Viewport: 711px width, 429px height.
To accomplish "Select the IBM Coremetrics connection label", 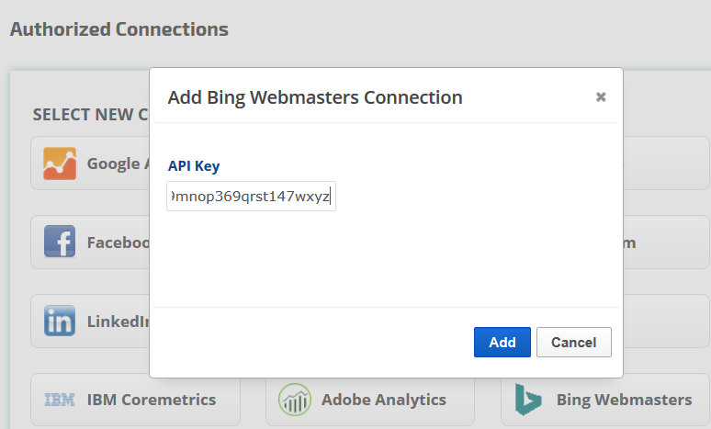I will 152,401.
